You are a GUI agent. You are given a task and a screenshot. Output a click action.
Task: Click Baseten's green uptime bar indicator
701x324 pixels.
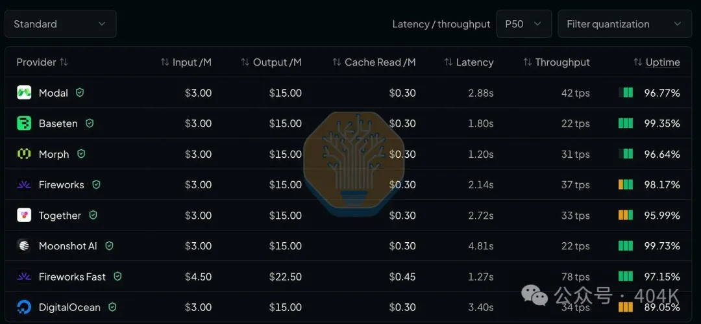click(626, 123)
